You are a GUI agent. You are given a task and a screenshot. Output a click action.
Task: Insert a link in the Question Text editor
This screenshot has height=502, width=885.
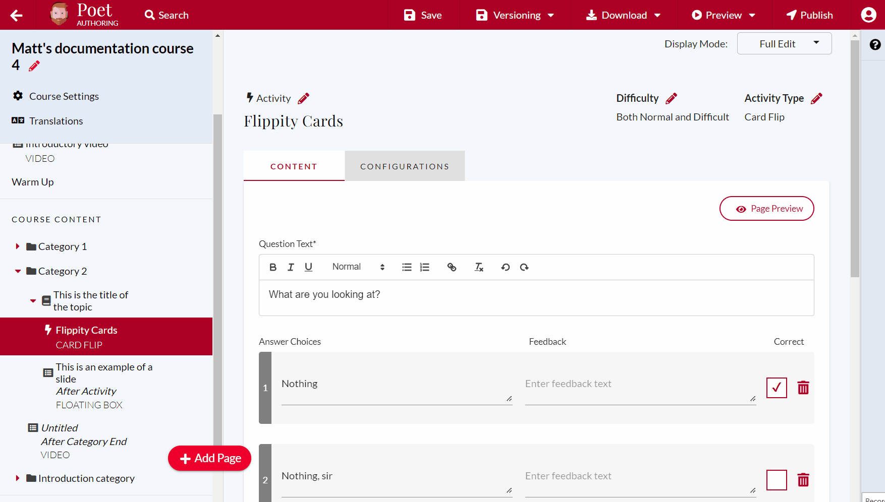tap(452, 267)
